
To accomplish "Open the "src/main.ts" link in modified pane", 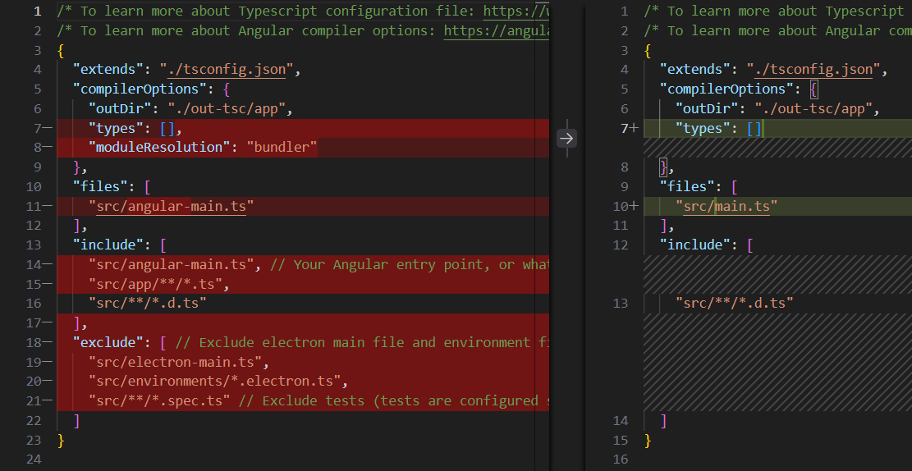I will coord(726,206).
